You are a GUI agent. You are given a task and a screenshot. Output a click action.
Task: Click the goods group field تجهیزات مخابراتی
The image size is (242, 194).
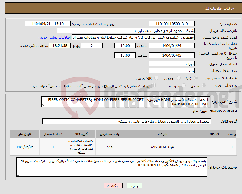127,121
